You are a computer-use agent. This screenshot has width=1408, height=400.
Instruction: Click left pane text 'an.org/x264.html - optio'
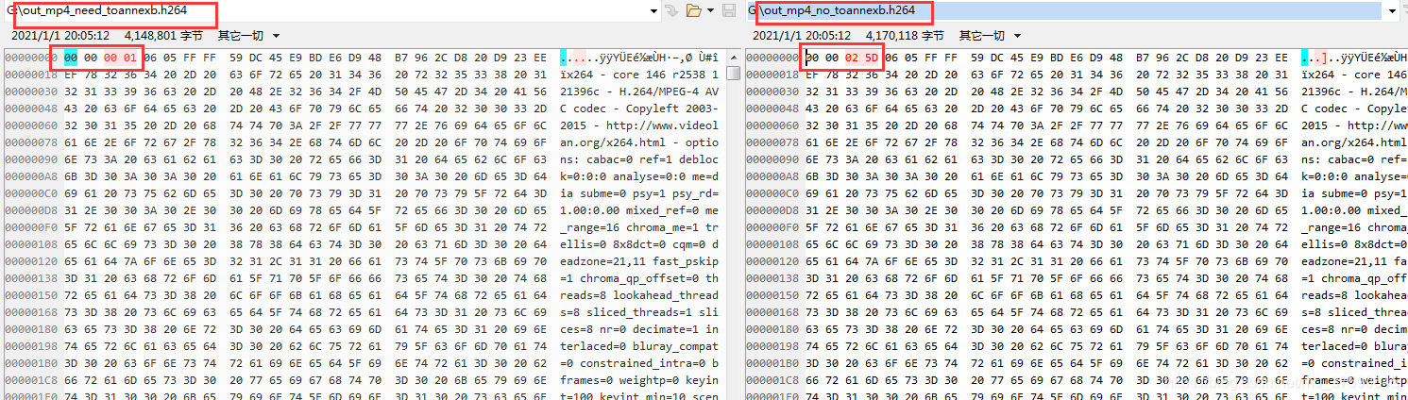pos(639,142)
